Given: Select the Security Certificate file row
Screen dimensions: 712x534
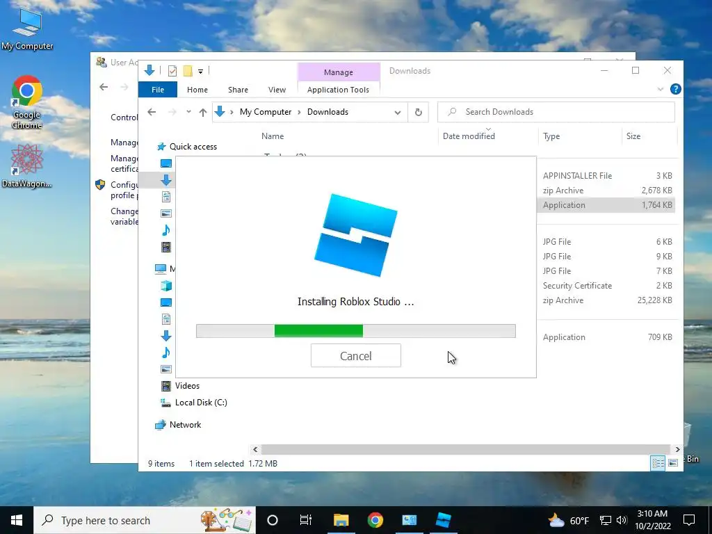Looking at the screenshot, I should tap(607, 286).
